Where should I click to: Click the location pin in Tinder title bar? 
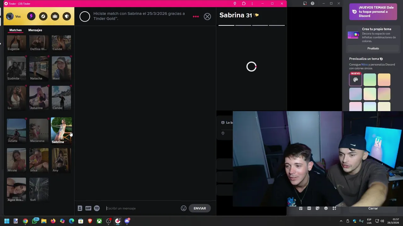235,3
